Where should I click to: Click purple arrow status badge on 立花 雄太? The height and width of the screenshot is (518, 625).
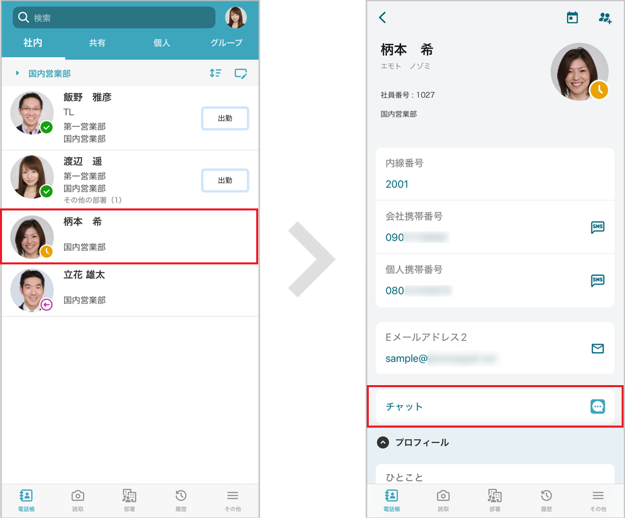click(47, 305)
